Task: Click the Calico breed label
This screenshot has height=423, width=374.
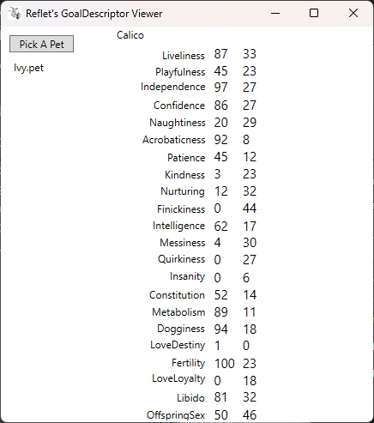Action: pyautogui.click(x=130, y=35)
